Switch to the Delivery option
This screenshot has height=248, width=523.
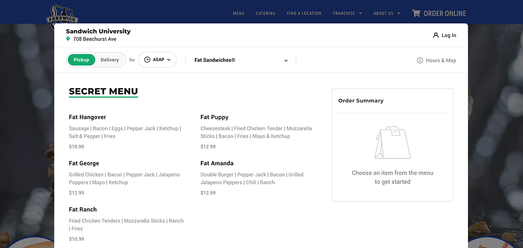(109, 60)
